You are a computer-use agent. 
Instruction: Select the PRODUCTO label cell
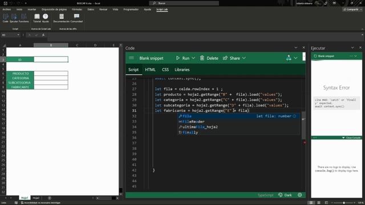pos(21,73)
